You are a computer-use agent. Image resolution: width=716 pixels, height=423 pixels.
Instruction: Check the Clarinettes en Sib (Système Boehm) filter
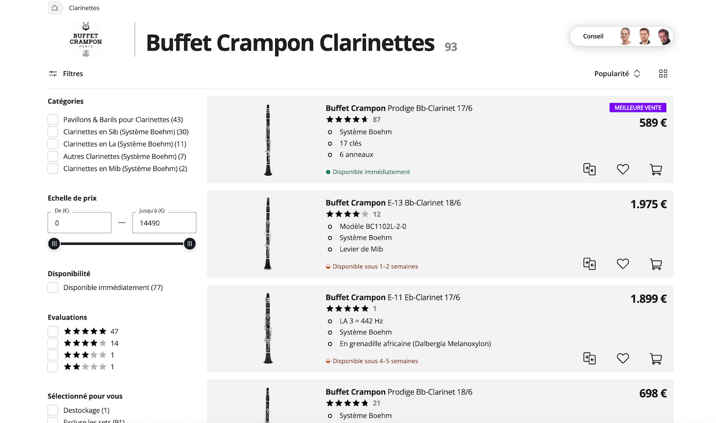click(53, 132)
